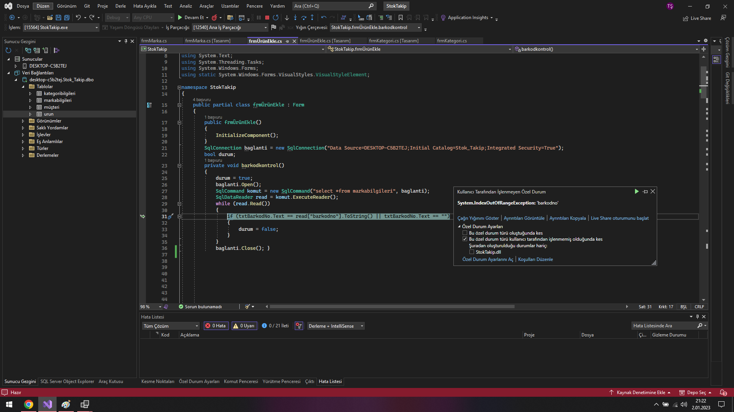Image resolution: width=734 pixels, height=412 pixels.
Task: Click the Restart debugging icon
Action: (x=276, y=18)
